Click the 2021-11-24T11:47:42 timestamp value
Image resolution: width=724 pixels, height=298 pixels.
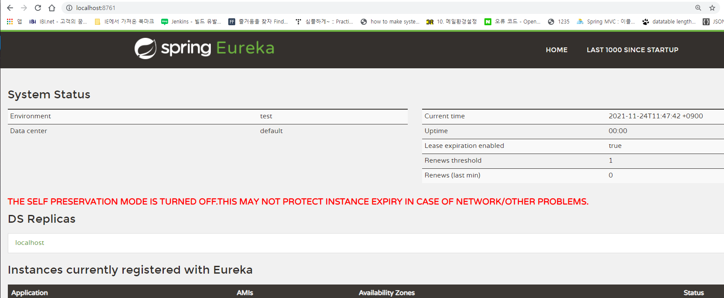point(656,116)
